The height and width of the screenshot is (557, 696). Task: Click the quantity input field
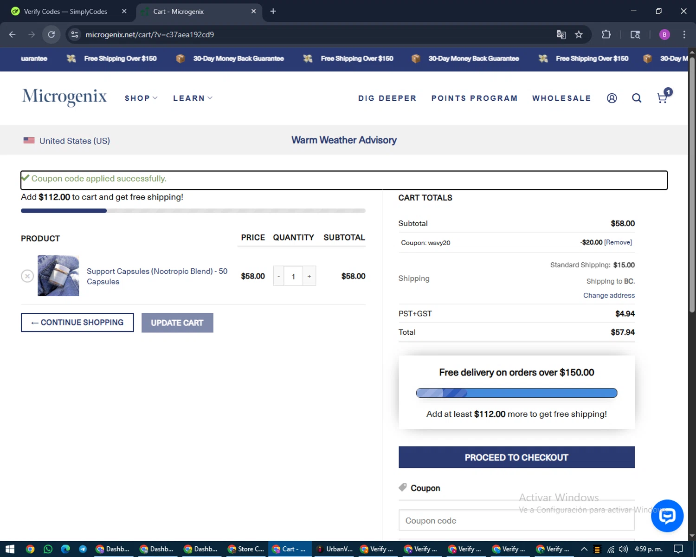click(293, 276)
